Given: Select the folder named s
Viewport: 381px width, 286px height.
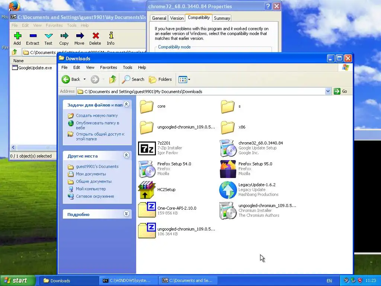Looking at the screenshot, I should pyautogui.click(x=231, y=107).
